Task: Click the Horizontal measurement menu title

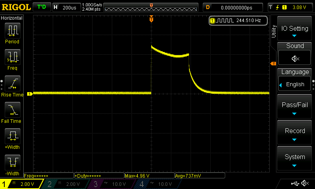Action: (x=12, y=18)
